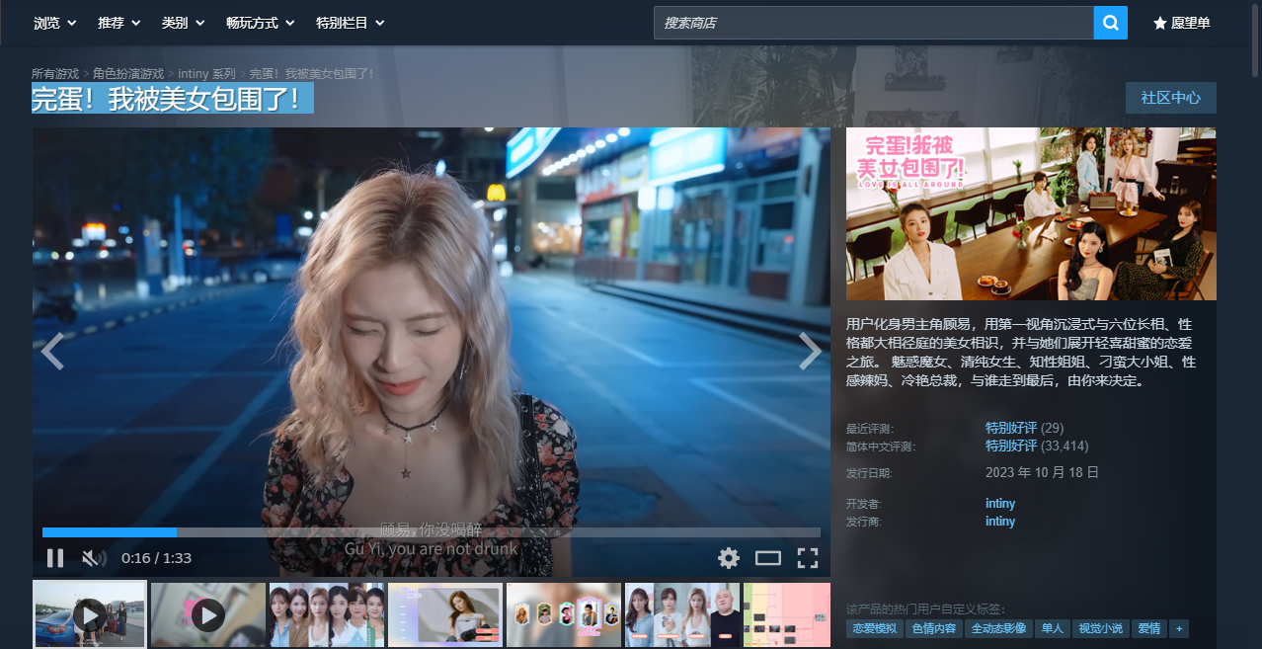Click the 搜索商店 search field
Image resolution: width=1262 pixels, height=649 pixels.
pyautogui.click(x=873, y=23)
